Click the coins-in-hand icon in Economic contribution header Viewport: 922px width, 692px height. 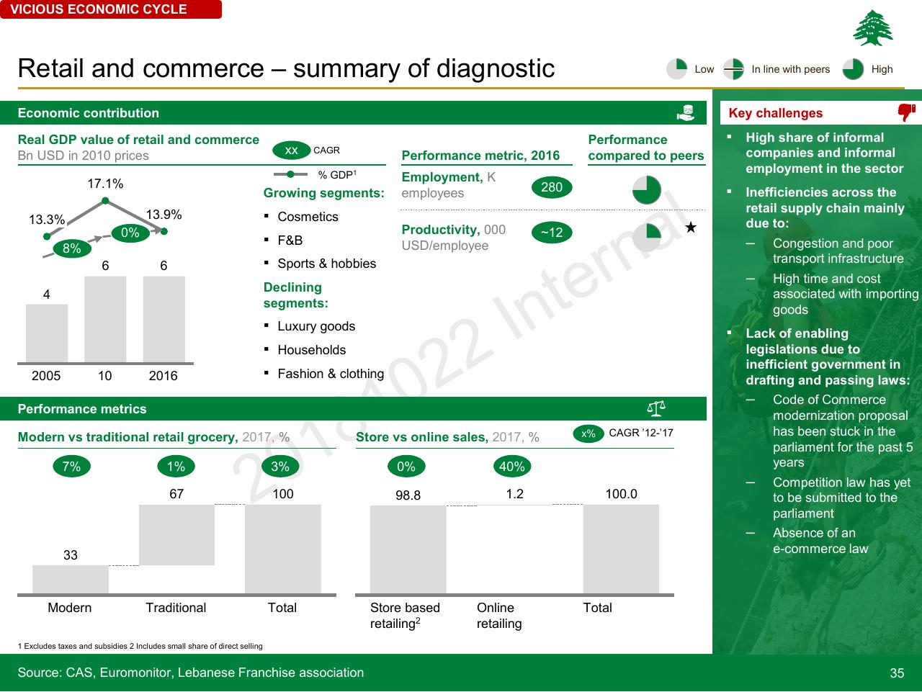click(686, 113)
